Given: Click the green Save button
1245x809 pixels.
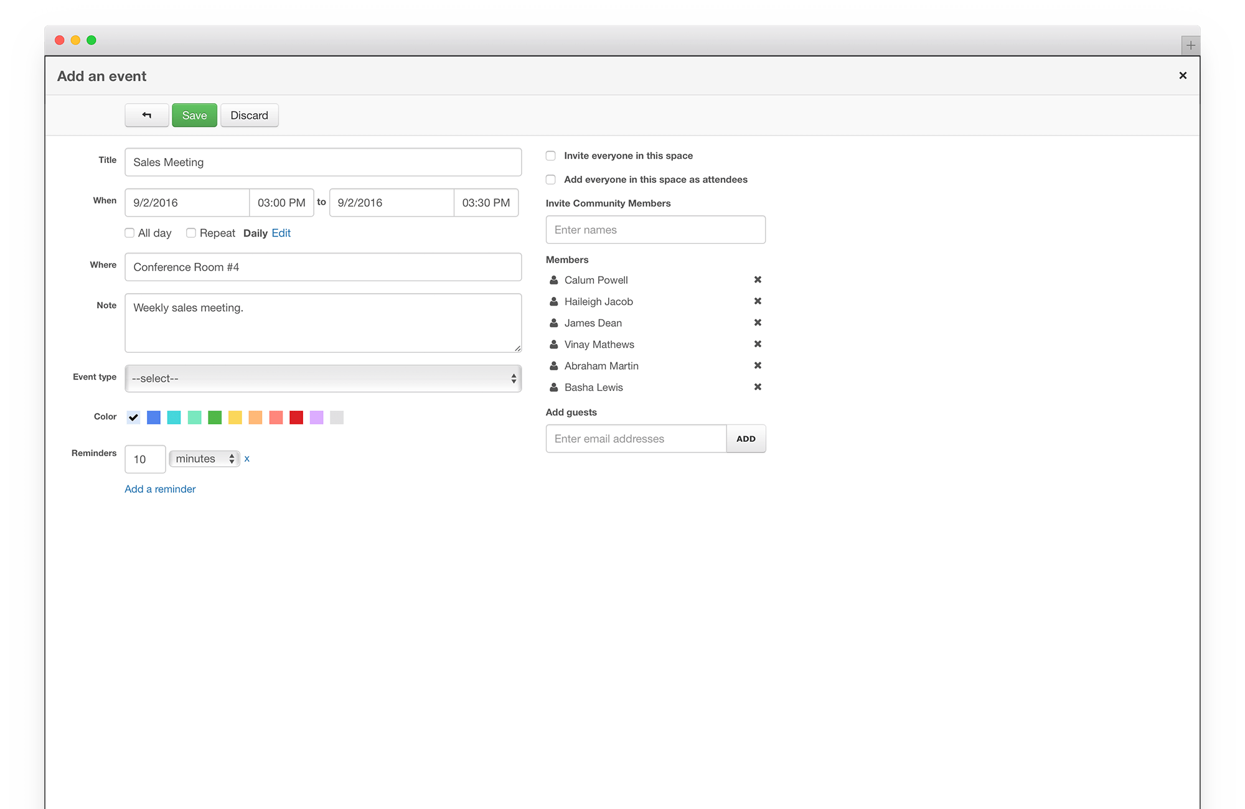Looking at the screenshot, I should coord(194,115).
